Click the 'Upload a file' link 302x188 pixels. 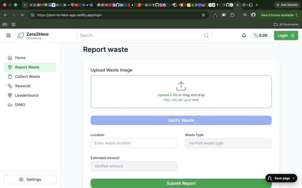point(167,95)
